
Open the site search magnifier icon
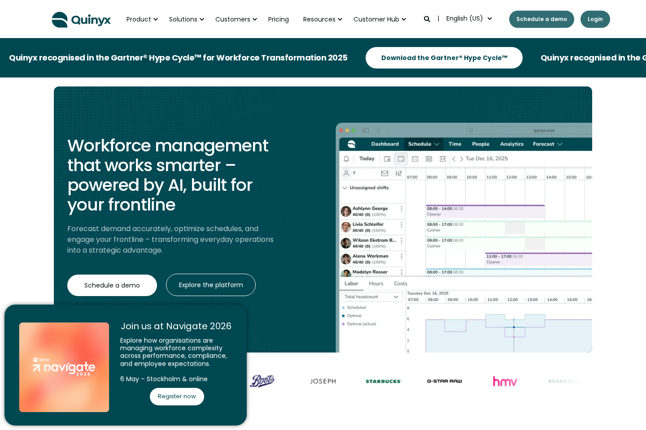pos(427,19)
